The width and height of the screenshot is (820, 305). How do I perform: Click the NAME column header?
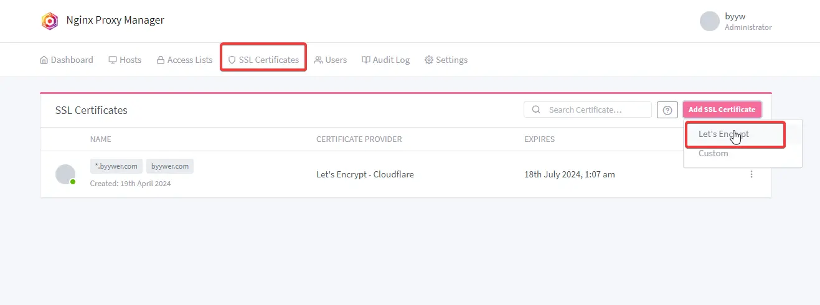(101, 139)
